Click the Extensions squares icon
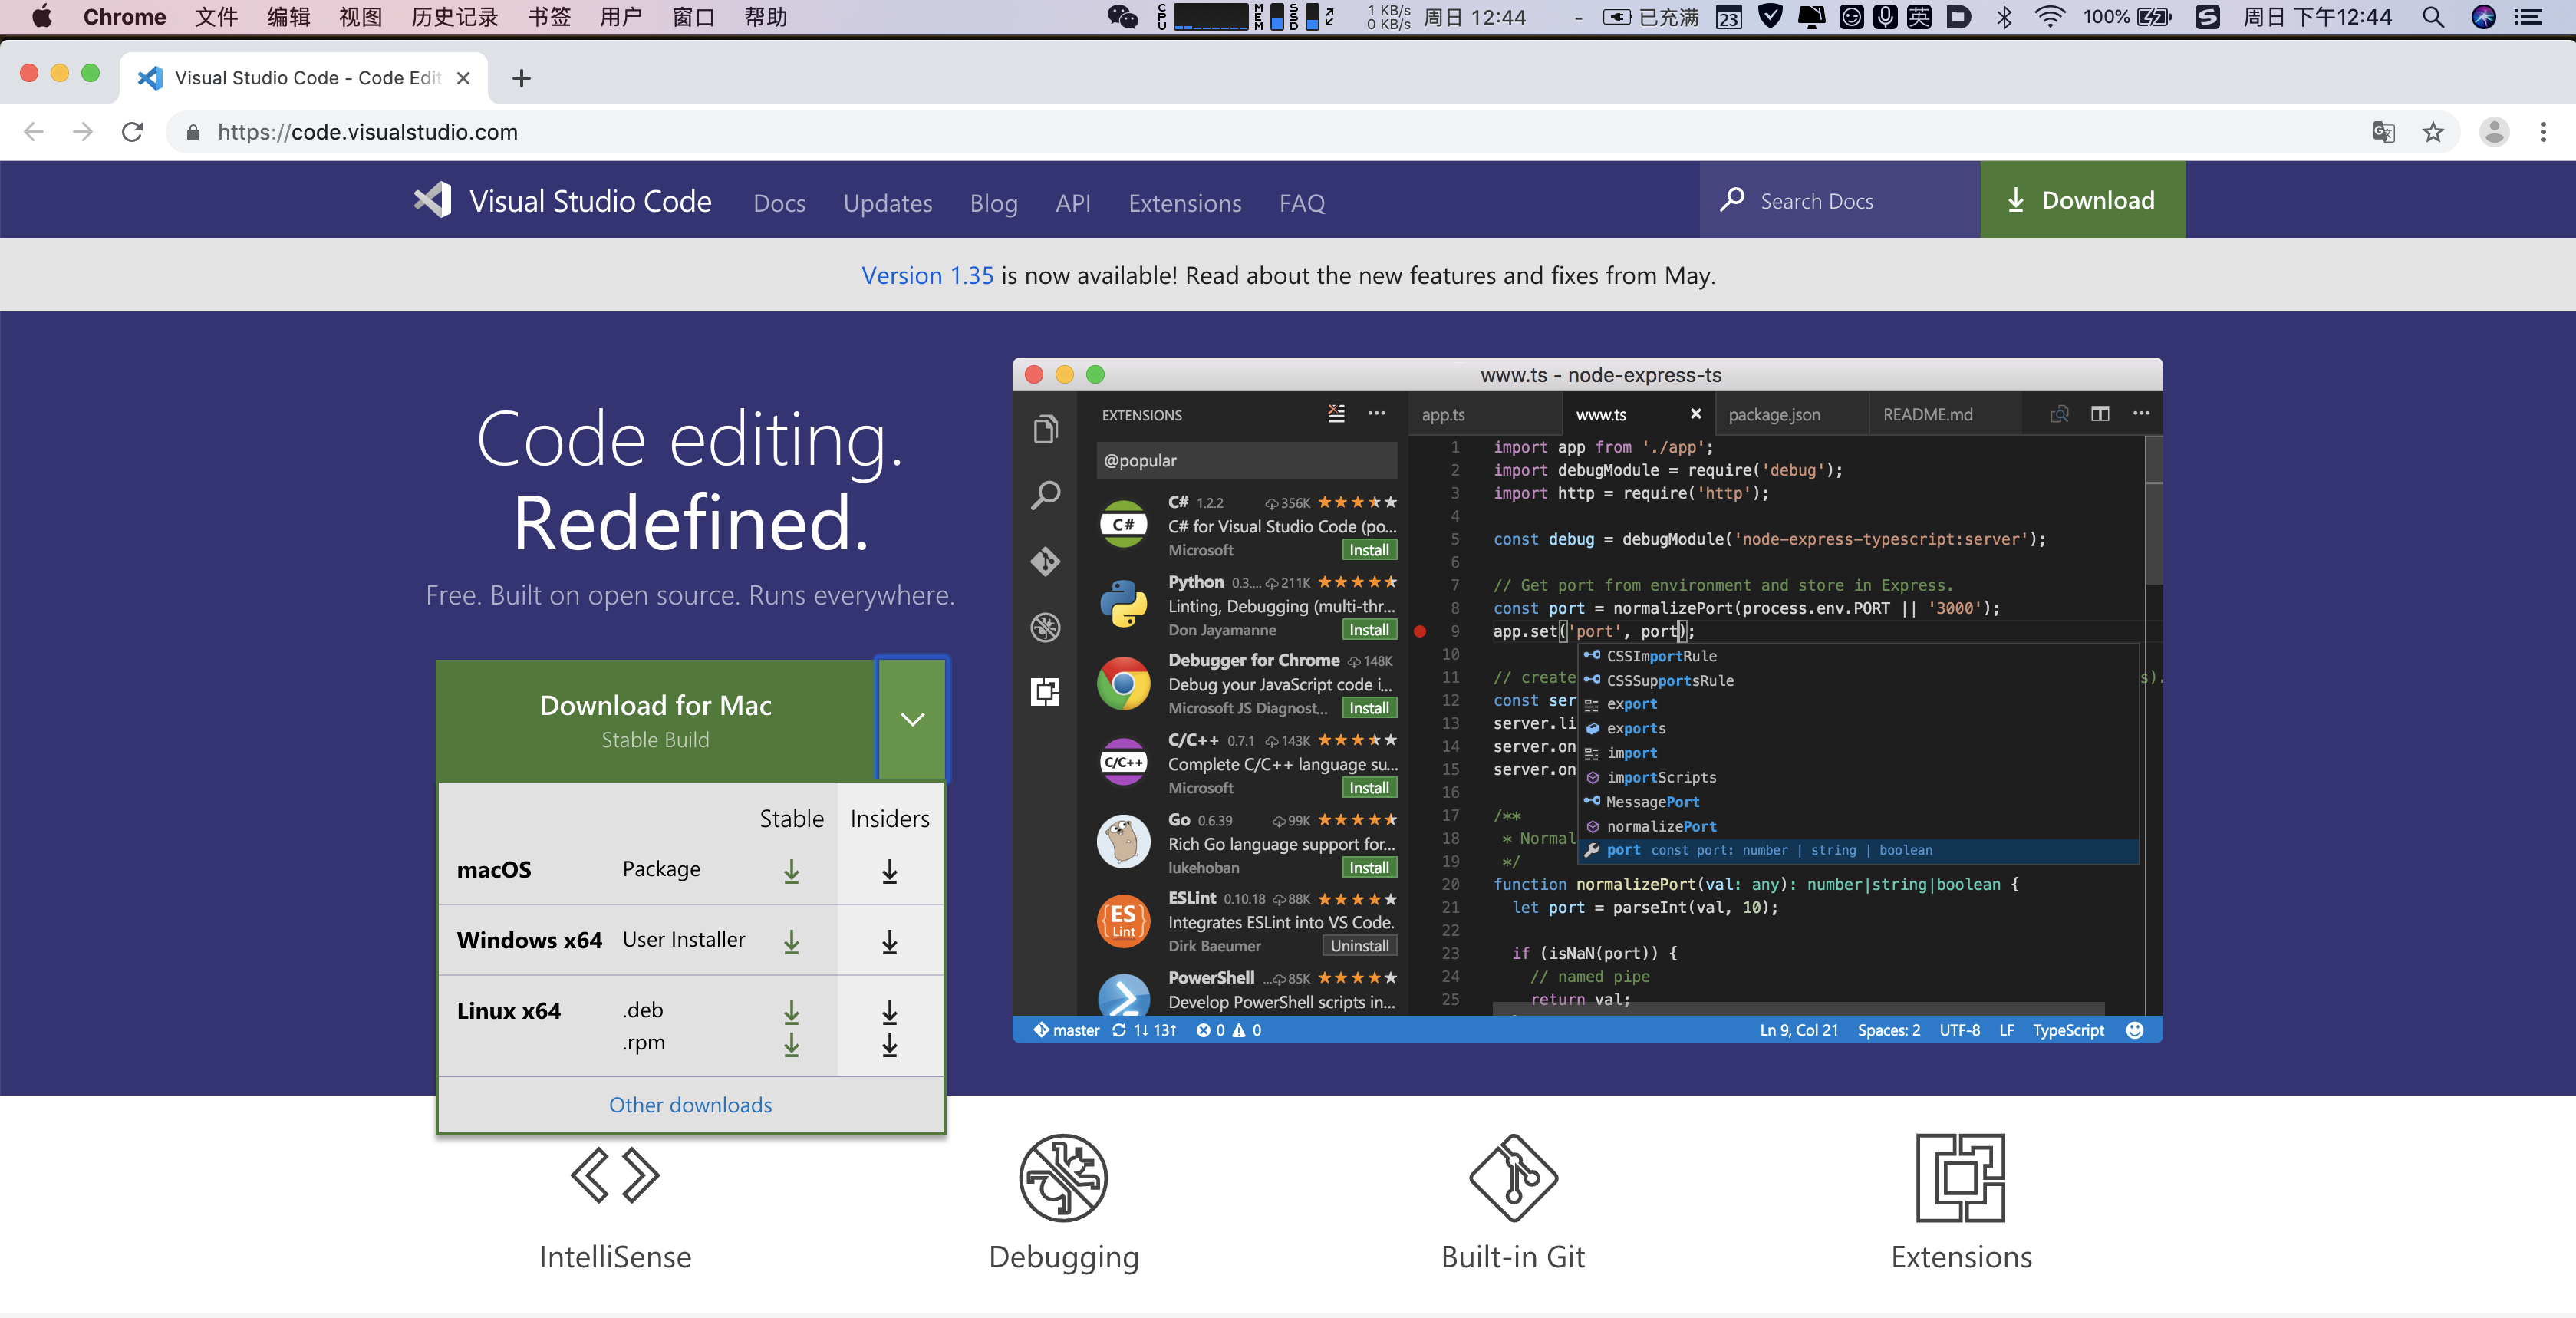The image size is (2576, 1318). pos(1961,1177)
